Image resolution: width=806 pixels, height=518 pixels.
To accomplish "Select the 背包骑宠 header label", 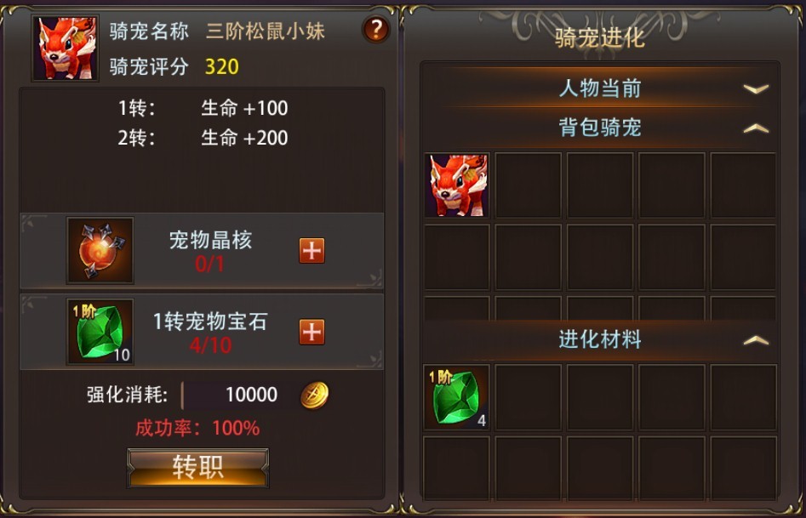I will pos(600,128).
